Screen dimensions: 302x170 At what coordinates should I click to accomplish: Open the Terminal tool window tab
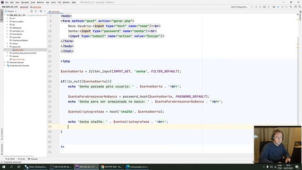pos(33,159)
